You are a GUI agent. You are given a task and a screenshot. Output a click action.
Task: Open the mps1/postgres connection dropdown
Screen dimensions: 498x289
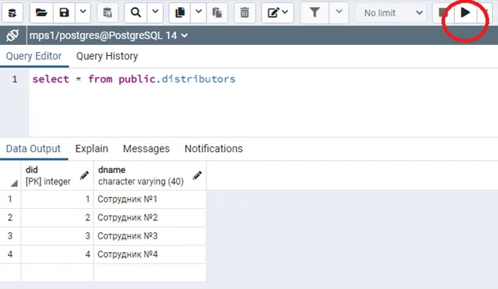108,35
